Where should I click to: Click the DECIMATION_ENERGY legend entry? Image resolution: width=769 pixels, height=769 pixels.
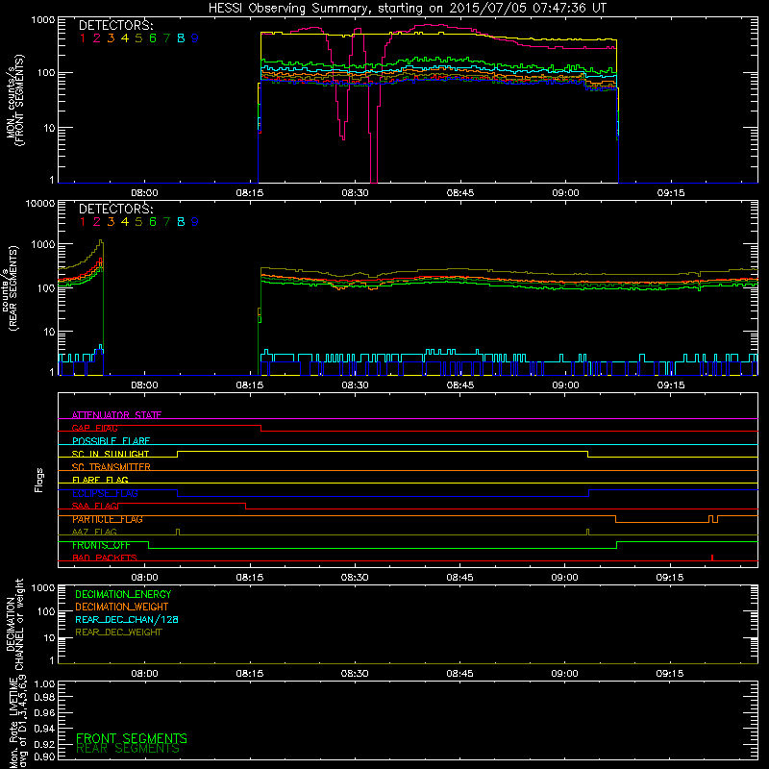(x=123, y=594)
